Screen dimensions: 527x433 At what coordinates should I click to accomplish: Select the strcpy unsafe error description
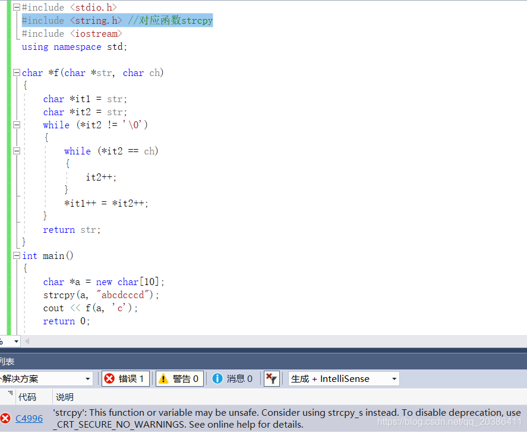point(287,419)
